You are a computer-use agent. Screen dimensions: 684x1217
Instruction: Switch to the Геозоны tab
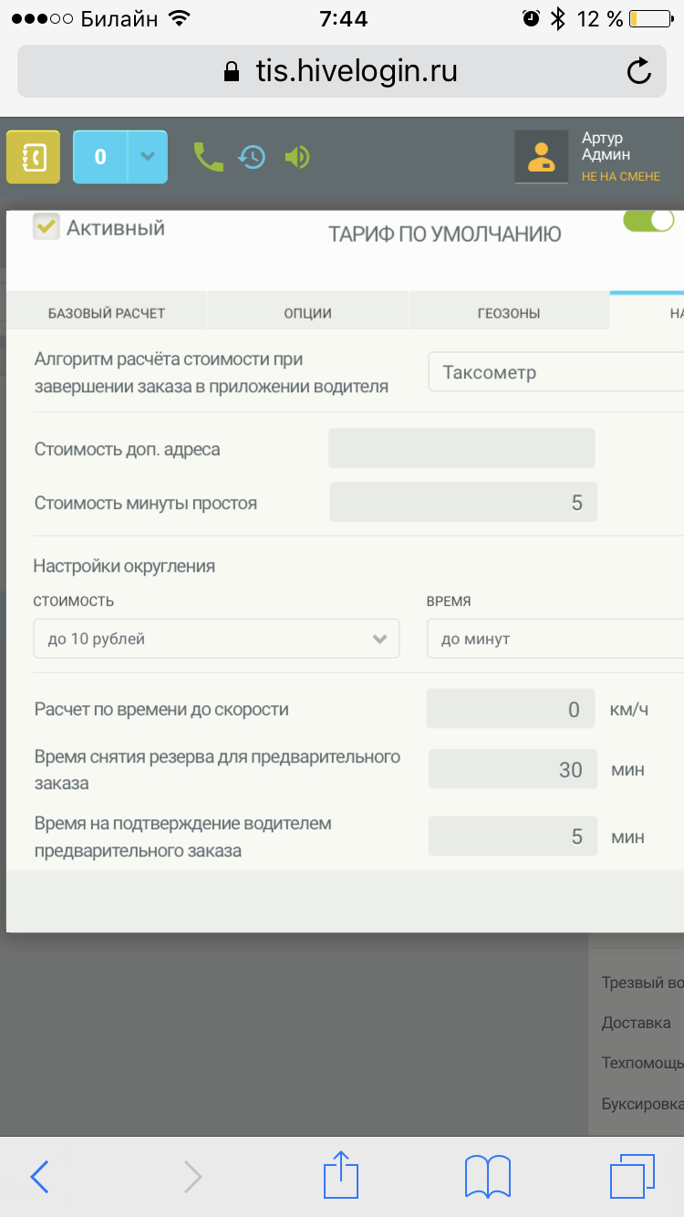pos(508,313)
